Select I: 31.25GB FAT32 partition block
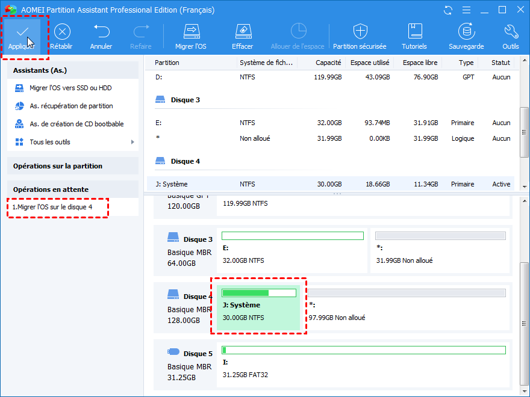The width and height of the screenshot is (530, 397). tap(363, 365)
